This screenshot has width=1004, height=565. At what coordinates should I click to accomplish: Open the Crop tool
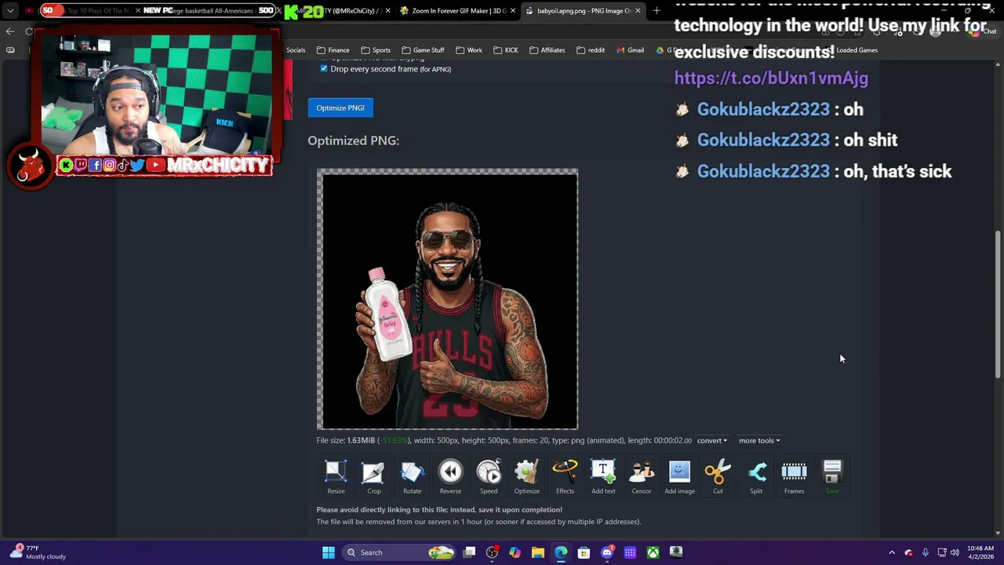point(373,477)
